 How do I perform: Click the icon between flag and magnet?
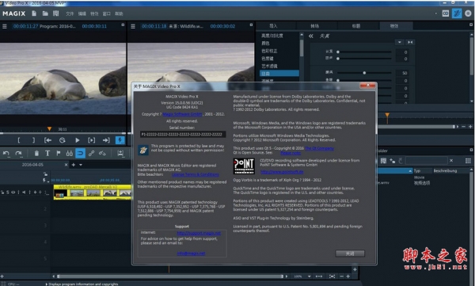(70, 154)
